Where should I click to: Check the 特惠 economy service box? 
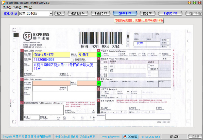(x=140, y=54)
